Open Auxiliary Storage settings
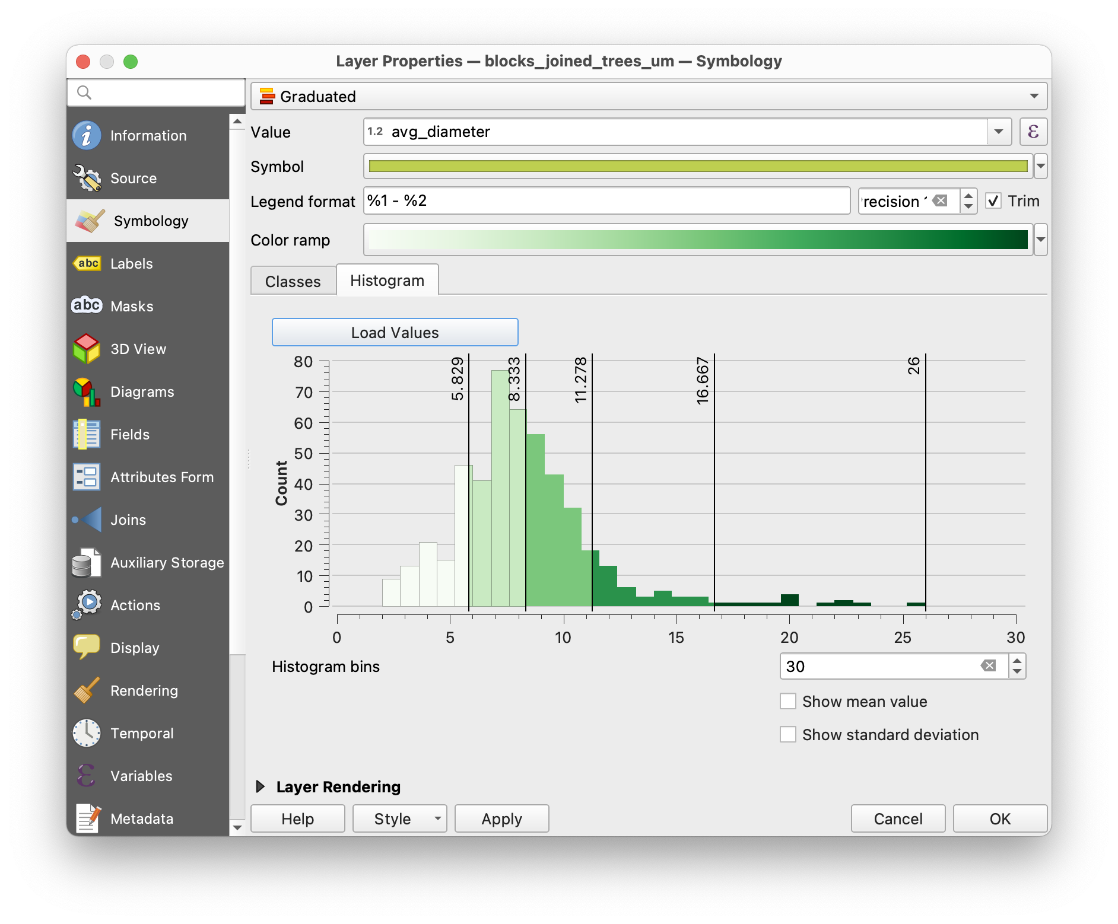 [167, 562]
